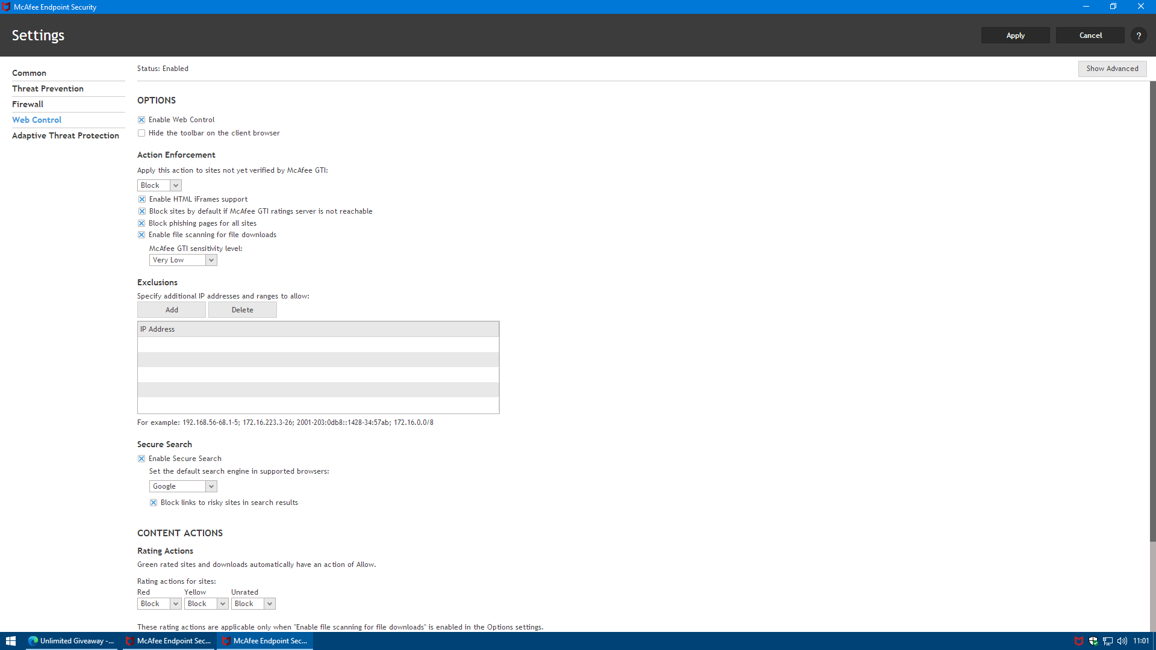This screenshot has height=650, width=1156.
Task: Click Add button for IP exclusions
Action: tap(172, 310)
